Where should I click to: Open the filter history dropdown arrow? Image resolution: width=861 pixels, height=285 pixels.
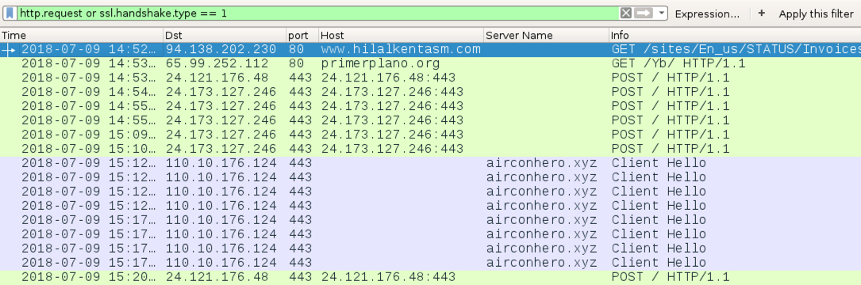pyautogui.click(x=661, y=13)
